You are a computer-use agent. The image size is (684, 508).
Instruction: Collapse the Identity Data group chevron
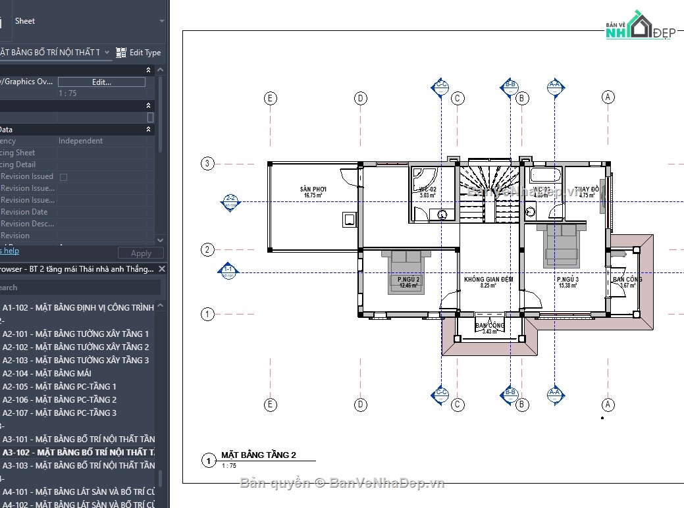coord(148,129)
